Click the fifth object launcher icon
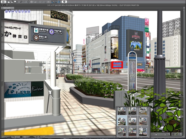The image size is (186, 139). pyautogui.click(x=169, y=134)
